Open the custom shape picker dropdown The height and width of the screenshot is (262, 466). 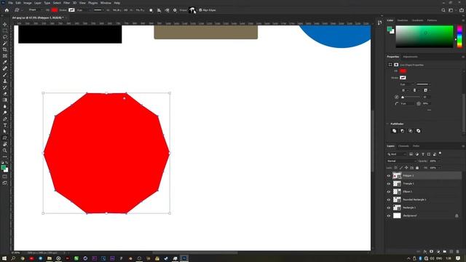coord(192,10)
